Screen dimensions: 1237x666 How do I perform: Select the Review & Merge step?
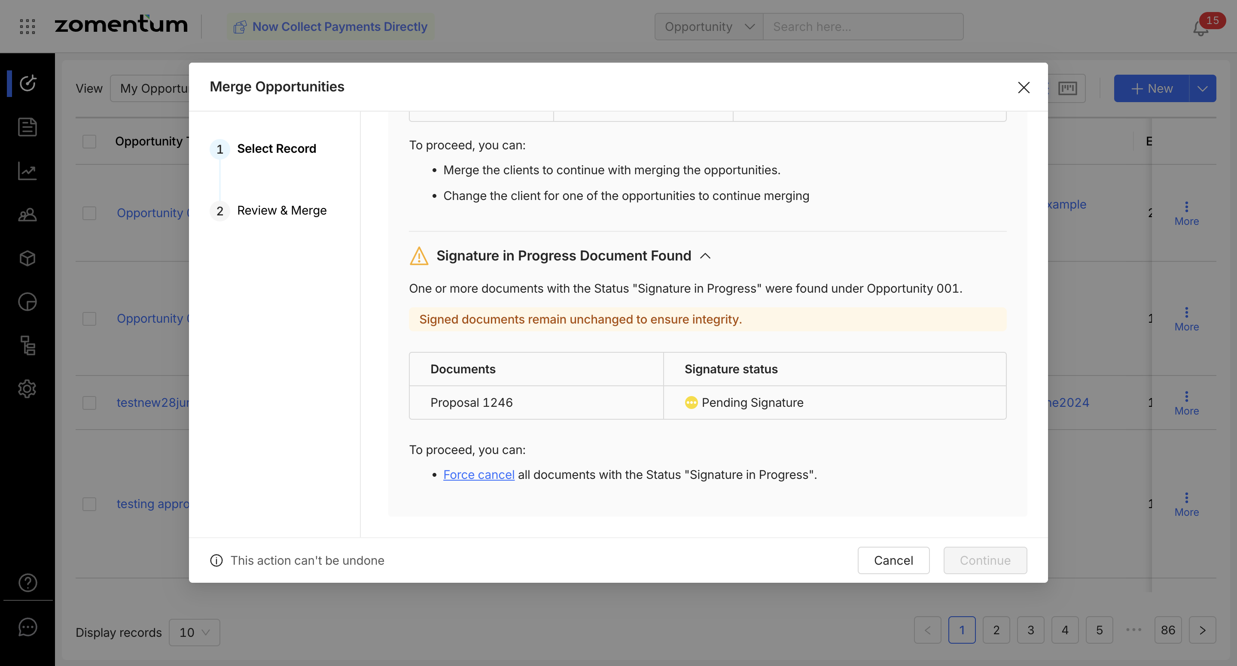click(x=281, y=211)
